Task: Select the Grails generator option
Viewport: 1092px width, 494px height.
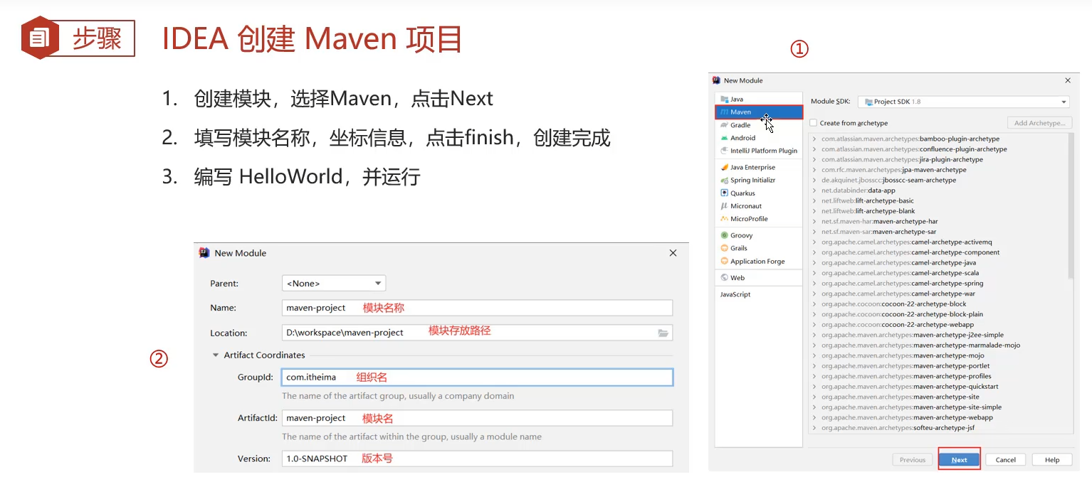Action: tap(738, 247)
